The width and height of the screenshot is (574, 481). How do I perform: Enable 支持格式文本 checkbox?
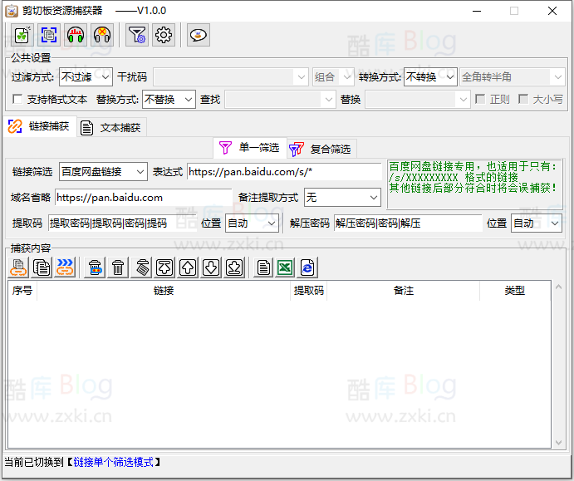click(17, 99)
